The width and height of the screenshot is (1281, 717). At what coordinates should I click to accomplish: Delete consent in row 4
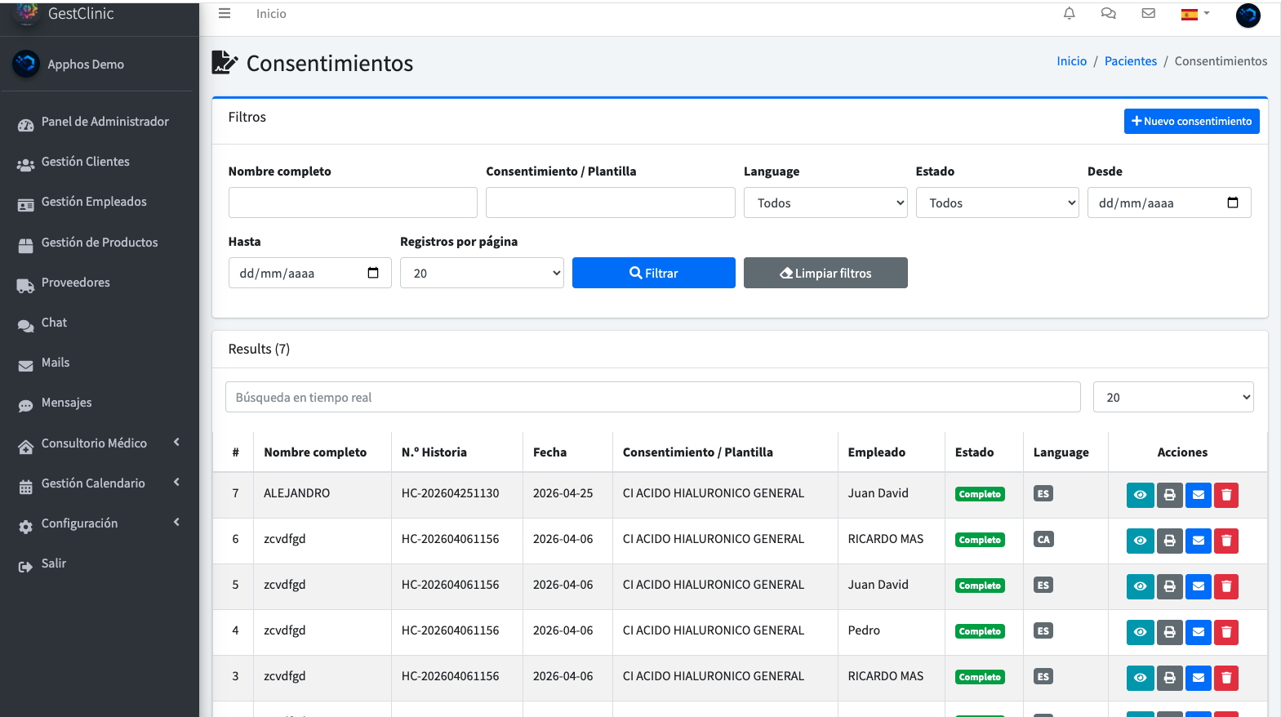[x=1226, y=632]
